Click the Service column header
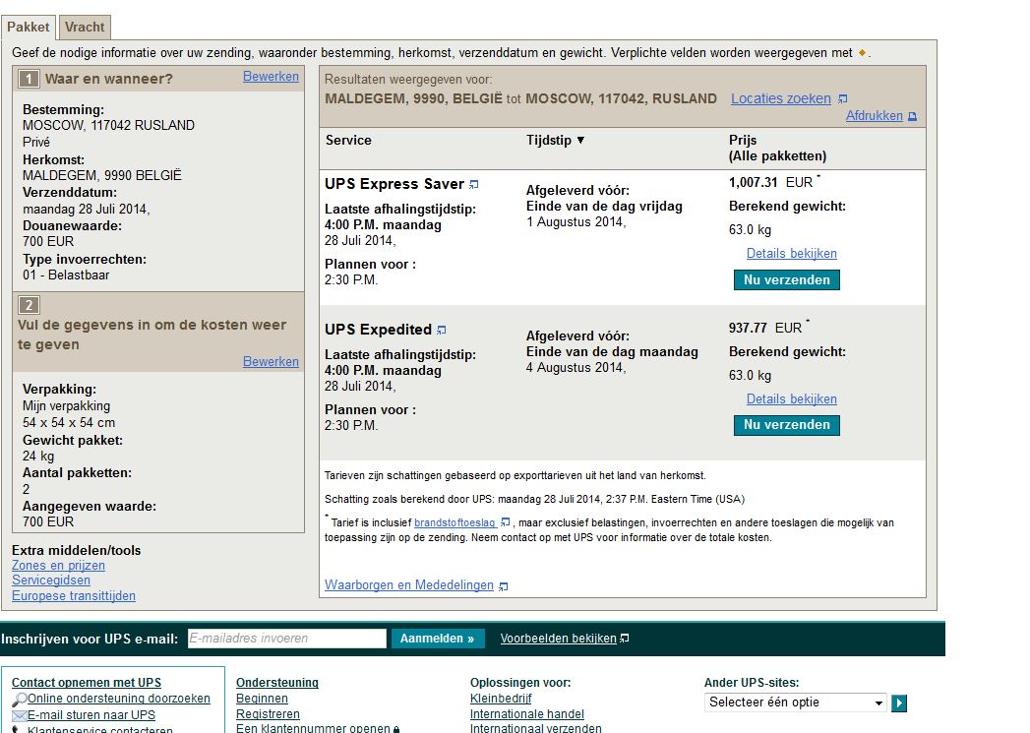 (348, 141)
